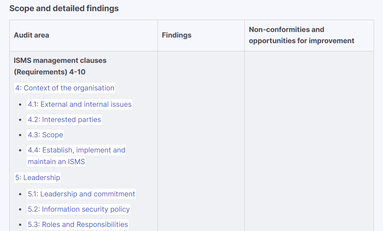
Task: Click '5.1: Leadership and commitment' link
Action: point(81,194)
